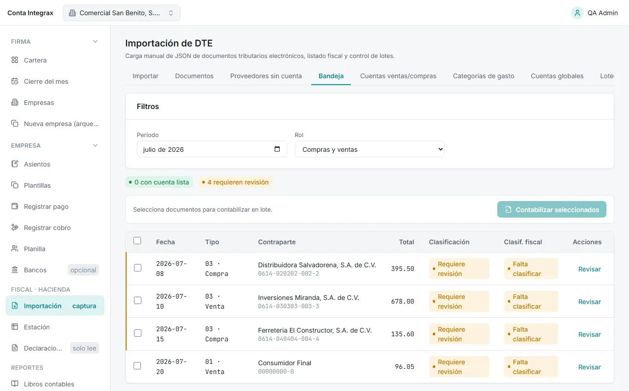Click the solo lee tag in sidebar
629x391 pixels.
pos(84,348)
